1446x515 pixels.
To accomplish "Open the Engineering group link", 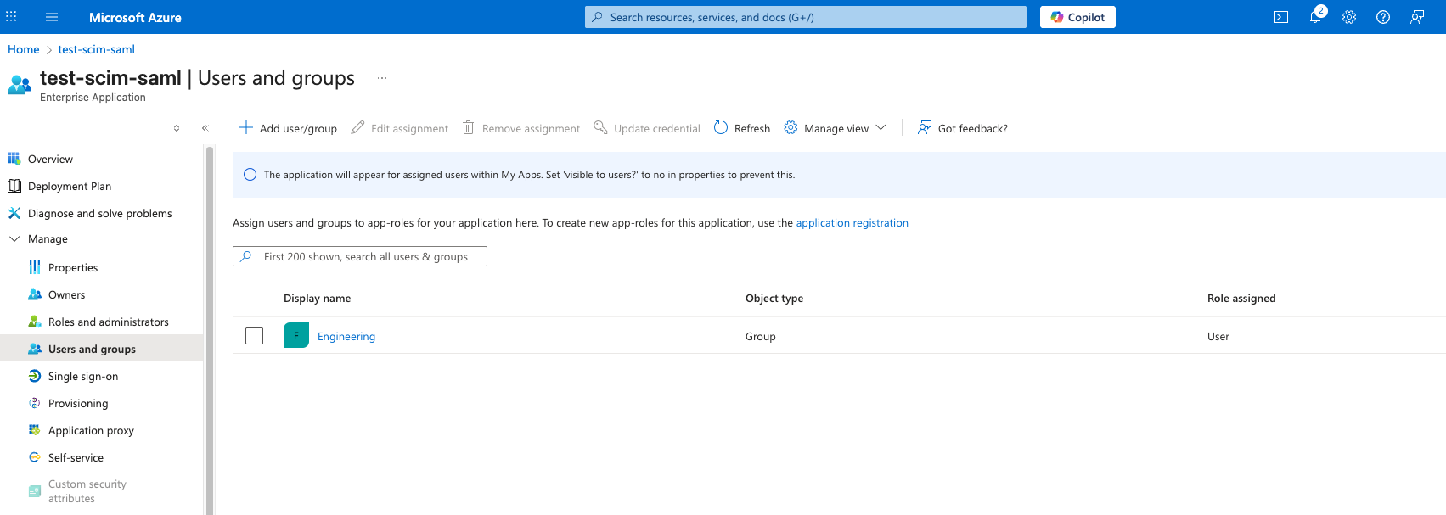I will [346, 337].
